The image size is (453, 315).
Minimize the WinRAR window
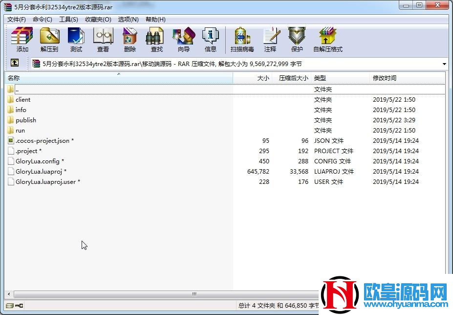406,6
